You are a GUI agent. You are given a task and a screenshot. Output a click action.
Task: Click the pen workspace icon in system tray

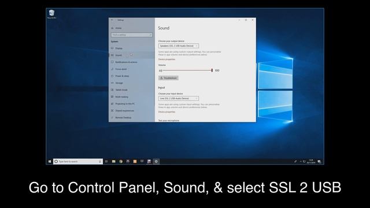pyautogui.click(x=295, y=162)
